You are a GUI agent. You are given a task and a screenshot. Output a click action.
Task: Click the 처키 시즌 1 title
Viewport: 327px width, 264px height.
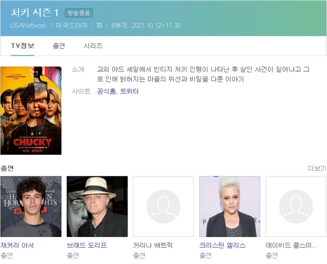click(35, 13)
